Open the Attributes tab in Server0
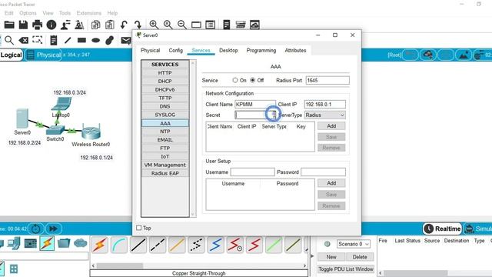Screen dimensions: 492x277 [295, 50]
